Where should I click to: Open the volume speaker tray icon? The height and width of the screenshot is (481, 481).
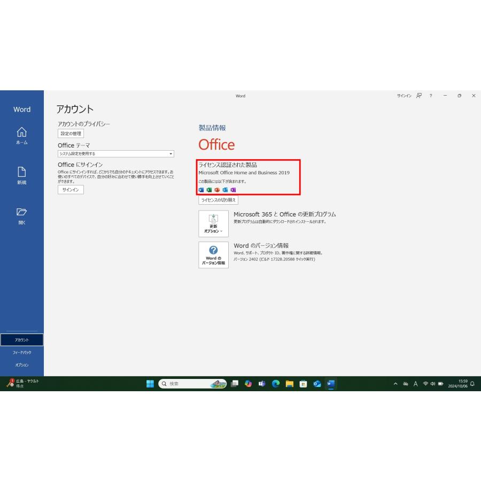[x=433, y=384]
